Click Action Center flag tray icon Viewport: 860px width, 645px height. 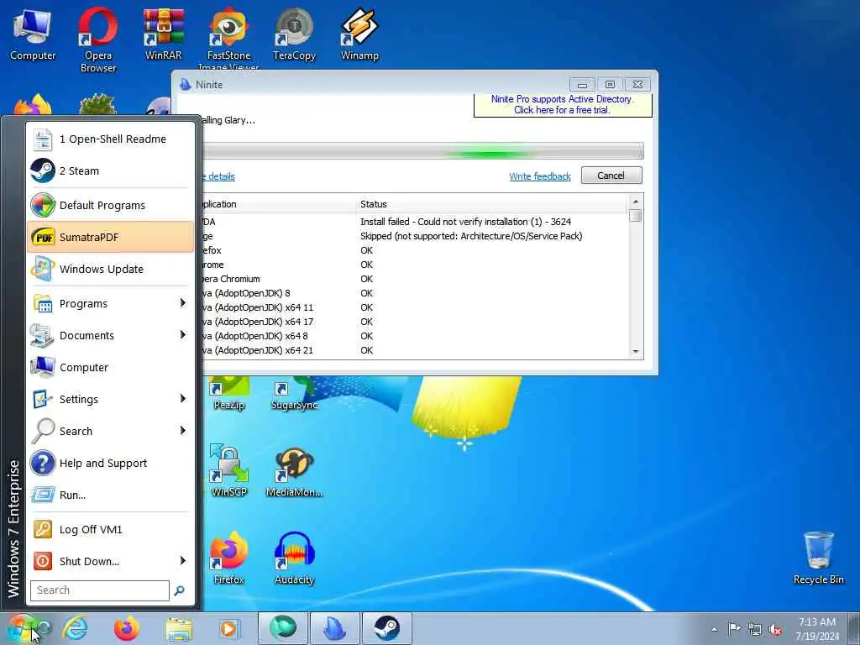[x=733, y=628]
